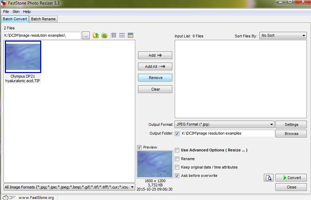Click the Add All button

coord(155,66)
